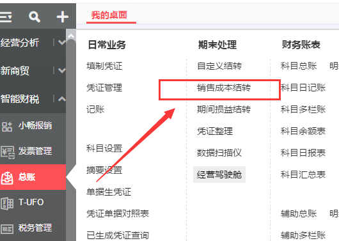Toggle the hamburger menu icon
The image size is (339, 241).
(6, 17)
